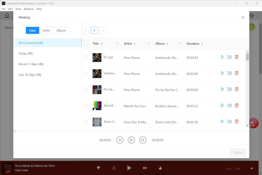Open output folder for Por las ... row

(x=230, y=89)
